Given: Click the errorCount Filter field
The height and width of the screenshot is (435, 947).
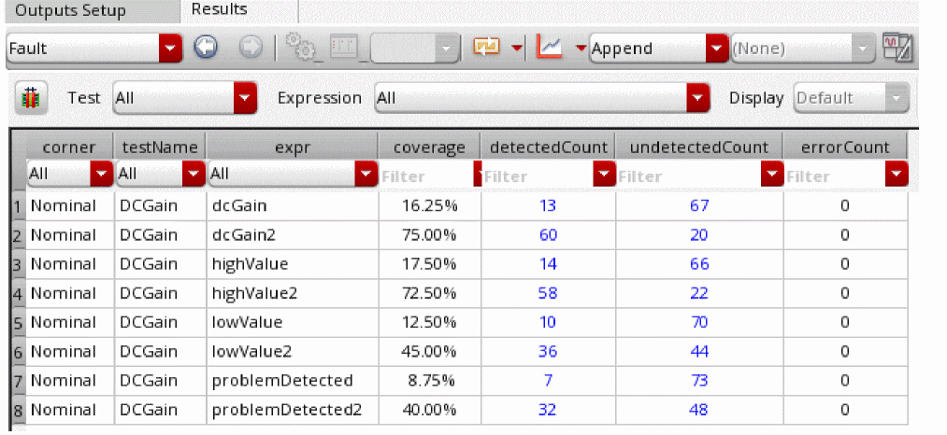Looking at the screenshot, I should 835,176.
